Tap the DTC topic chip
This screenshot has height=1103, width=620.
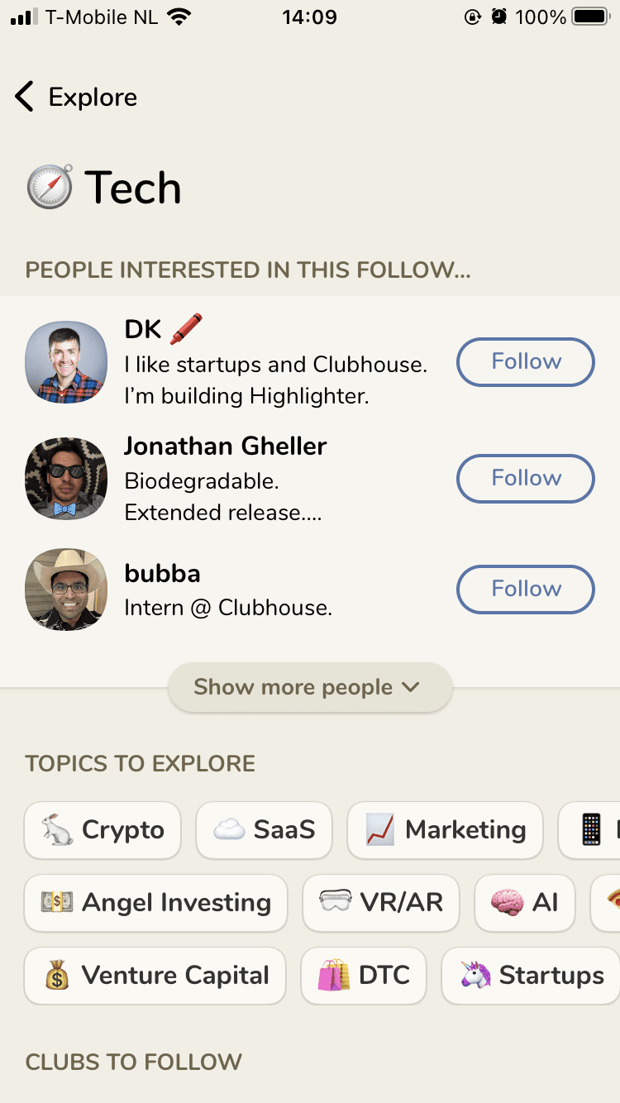click(x=364, y=976)
